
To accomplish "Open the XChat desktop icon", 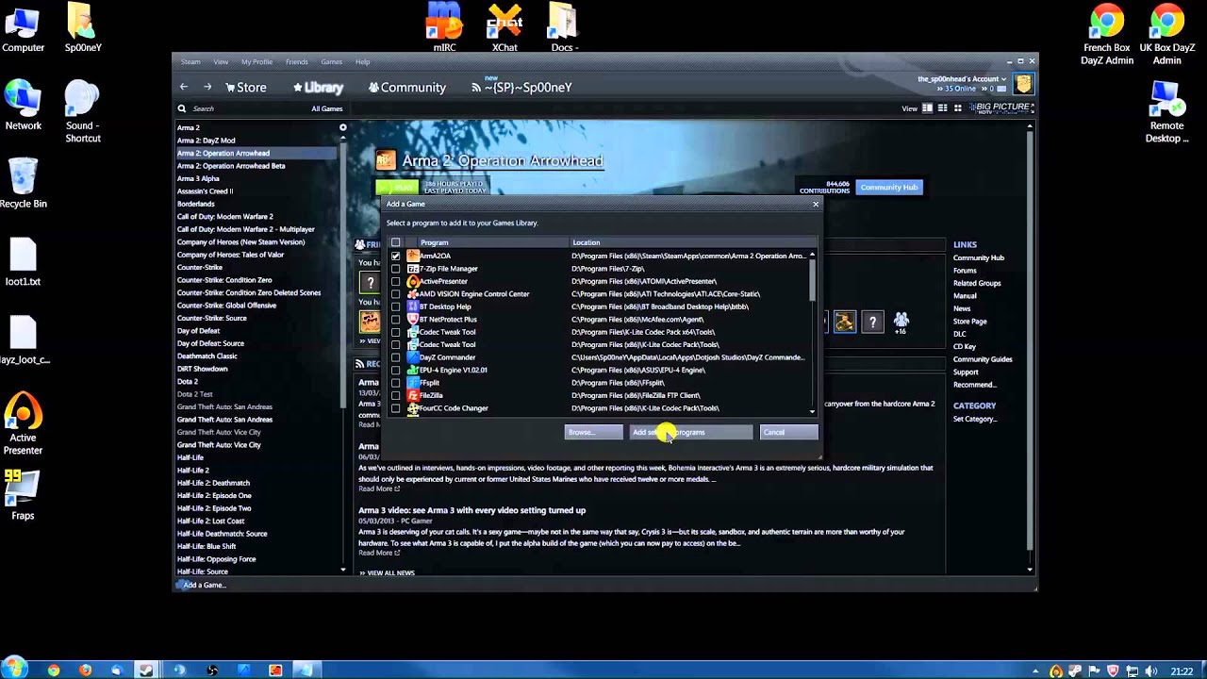I will [x=504, y=27].
